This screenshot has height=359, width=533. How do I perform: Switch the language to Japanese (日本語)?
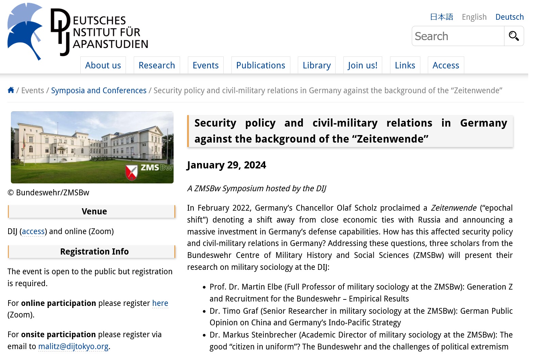coord(441,17)
